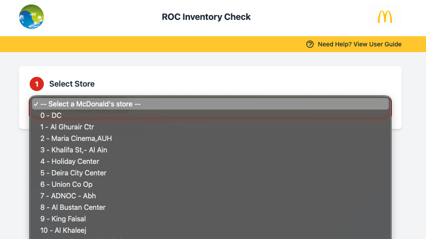Screen dimensions: 426x239
Task: Click the McDonald's golden arches logo
Action: coord(385,17)
